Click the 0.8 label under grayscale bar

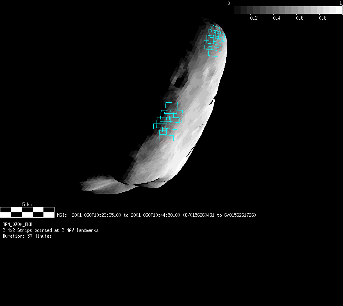(x=323, y=18)
